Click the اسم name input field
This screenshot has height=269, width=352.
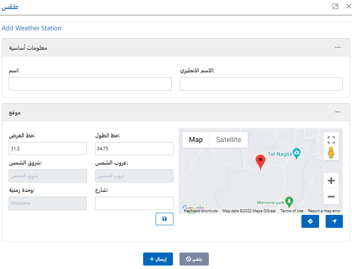[x=90, y=84]
